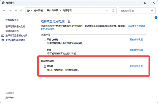The width and height of the screenshot is (158, 103).
Task: Select the 高性能 power plan
Action: tap(45, 66)
